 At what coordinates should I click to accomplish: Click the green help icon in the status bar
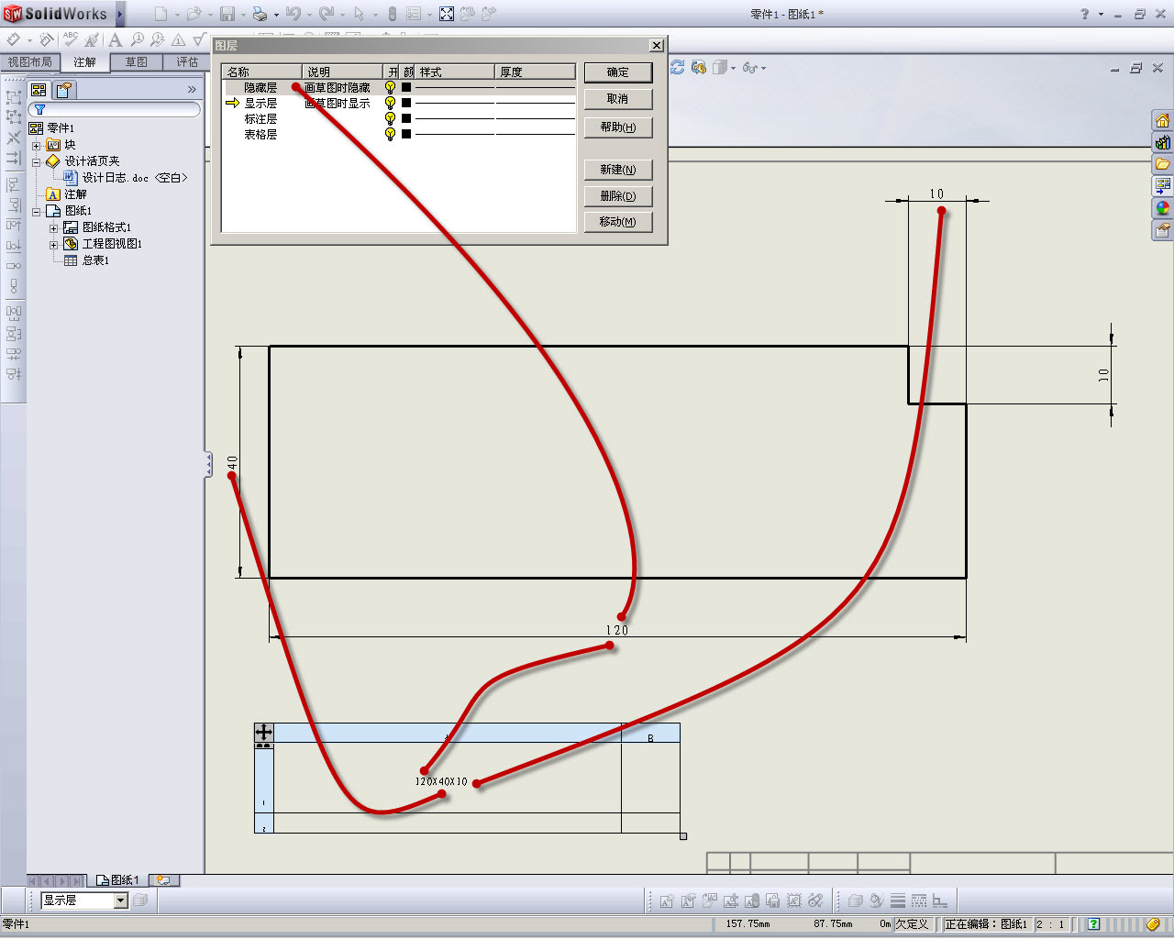point(1093,924)
